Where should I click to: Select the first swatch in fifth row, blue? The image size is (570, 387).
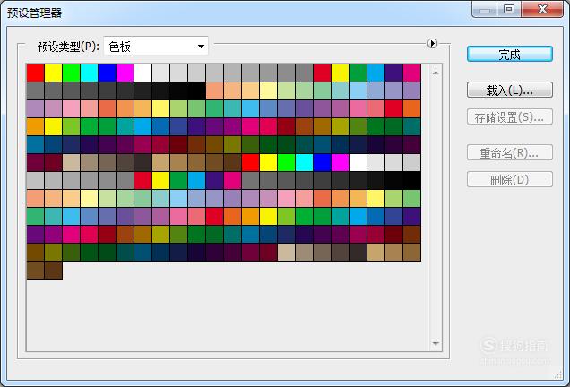click(36, 144)
